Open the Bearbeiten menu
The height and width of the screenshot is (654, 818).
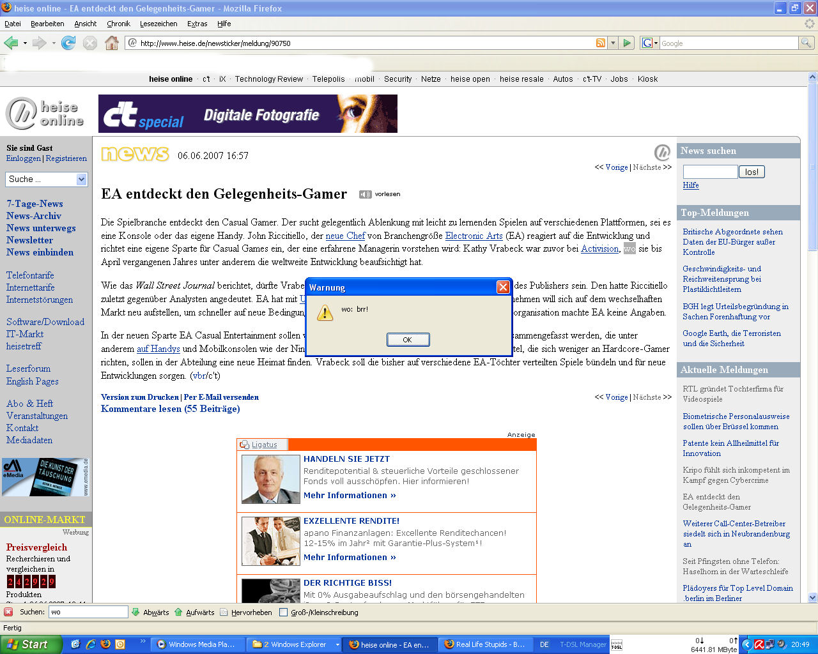pos(47,24)
